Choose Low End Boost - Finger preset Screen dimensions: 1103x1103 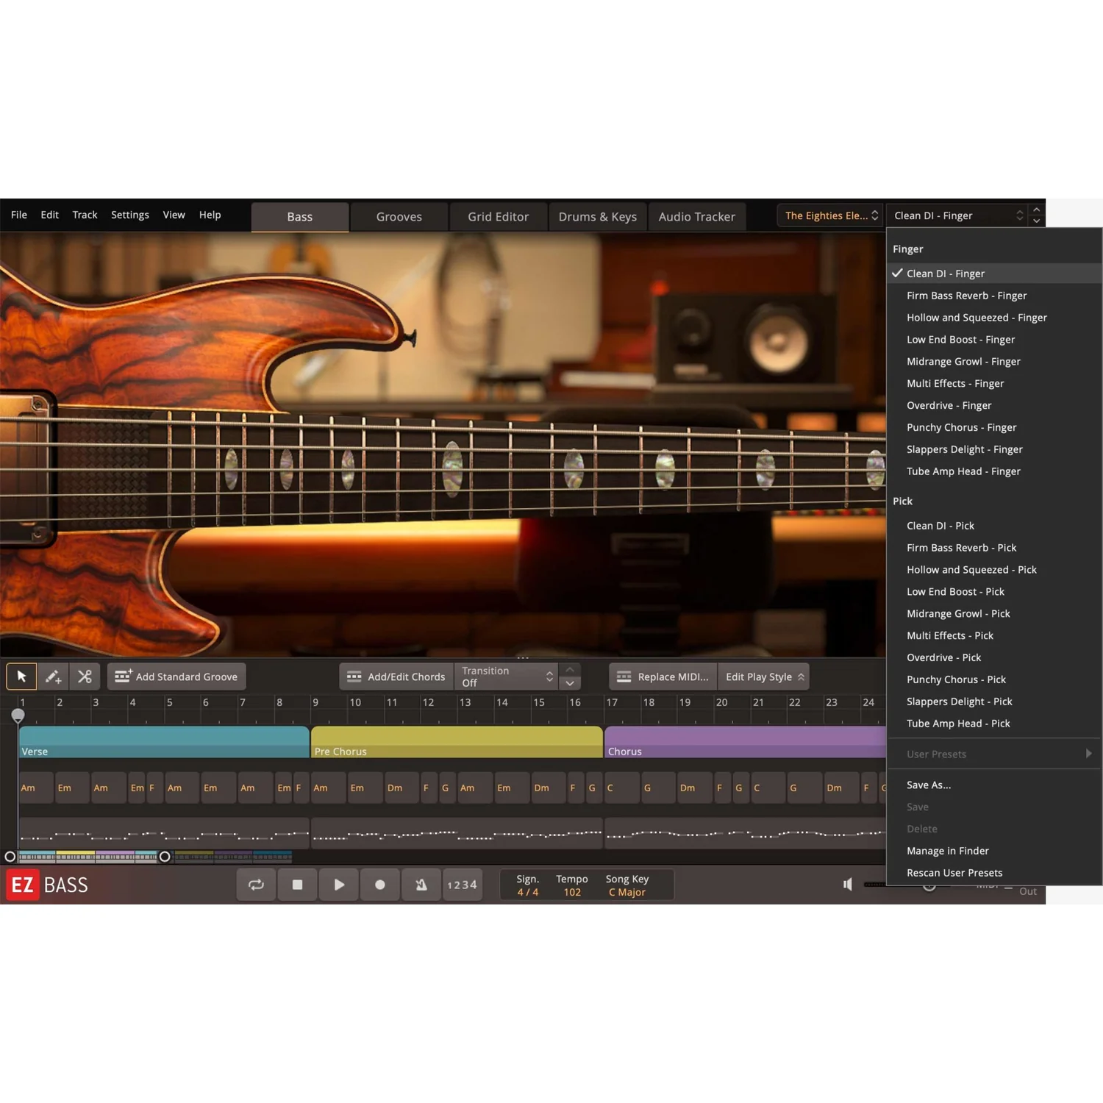[994, 340]
